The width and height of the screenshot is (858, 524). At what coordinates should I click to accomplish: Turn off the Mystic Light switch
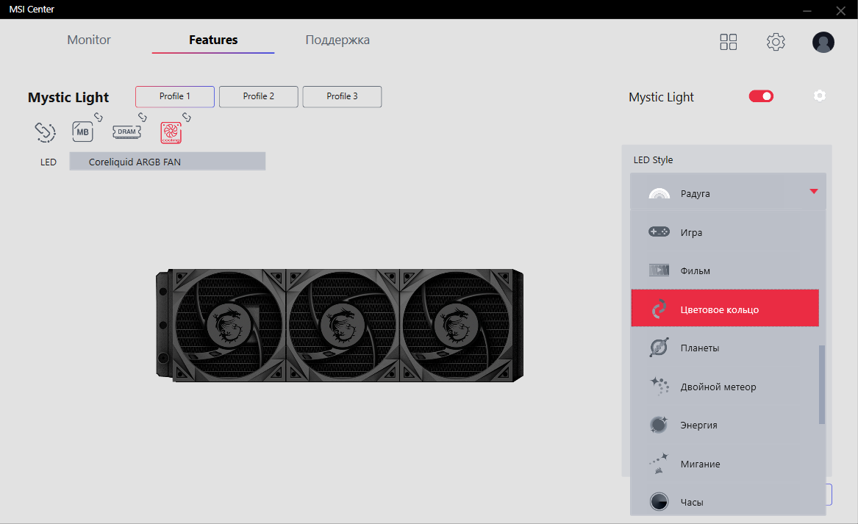tap(761, 96)
